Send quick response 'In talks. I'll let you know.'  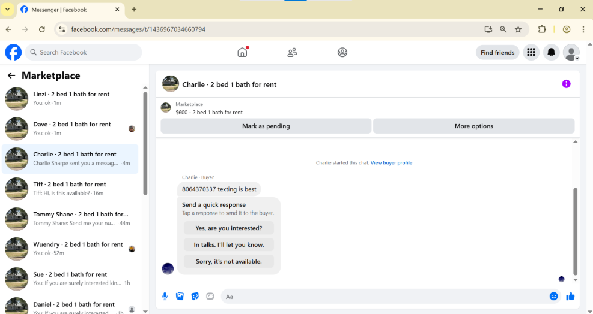click(229, 244)
